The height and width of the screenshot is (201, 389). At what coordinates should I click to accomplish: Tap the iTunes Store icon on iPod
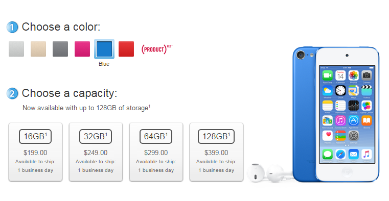pyautogui.click(x=340, y=121)
